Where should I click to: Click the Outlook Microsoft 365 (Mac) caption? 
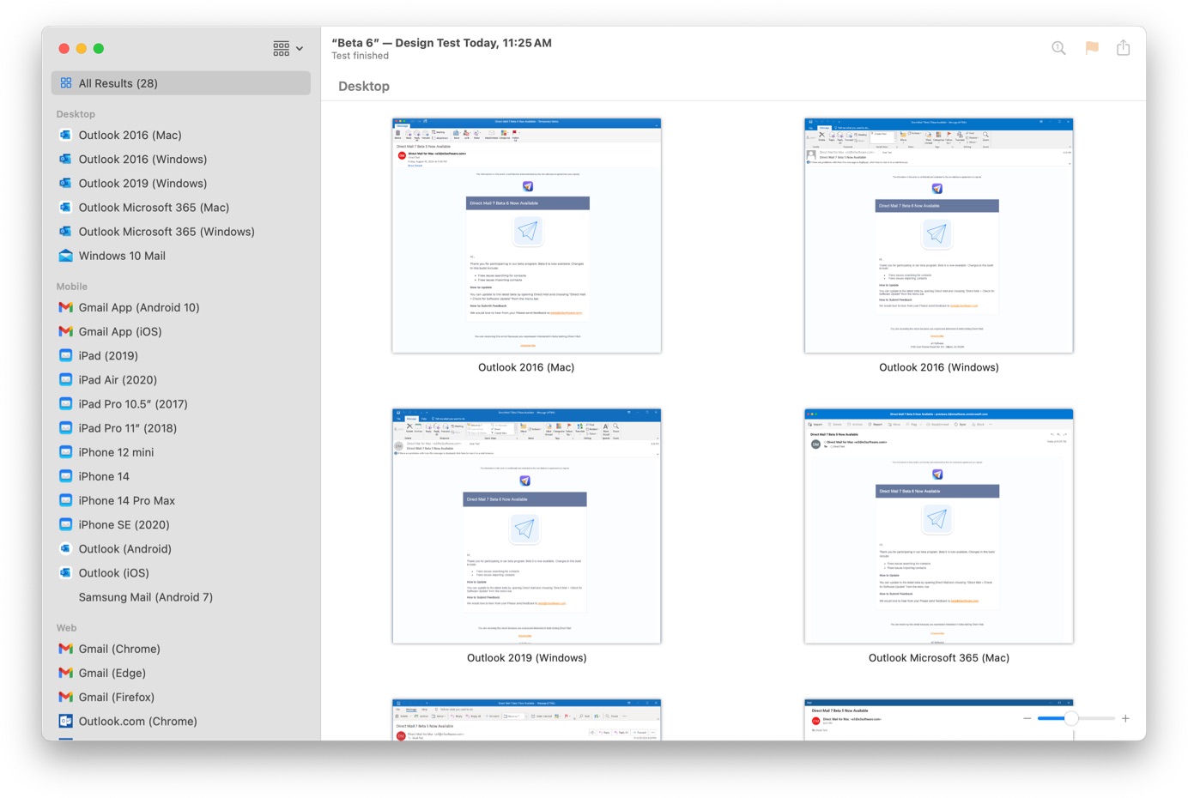(938, 658)
